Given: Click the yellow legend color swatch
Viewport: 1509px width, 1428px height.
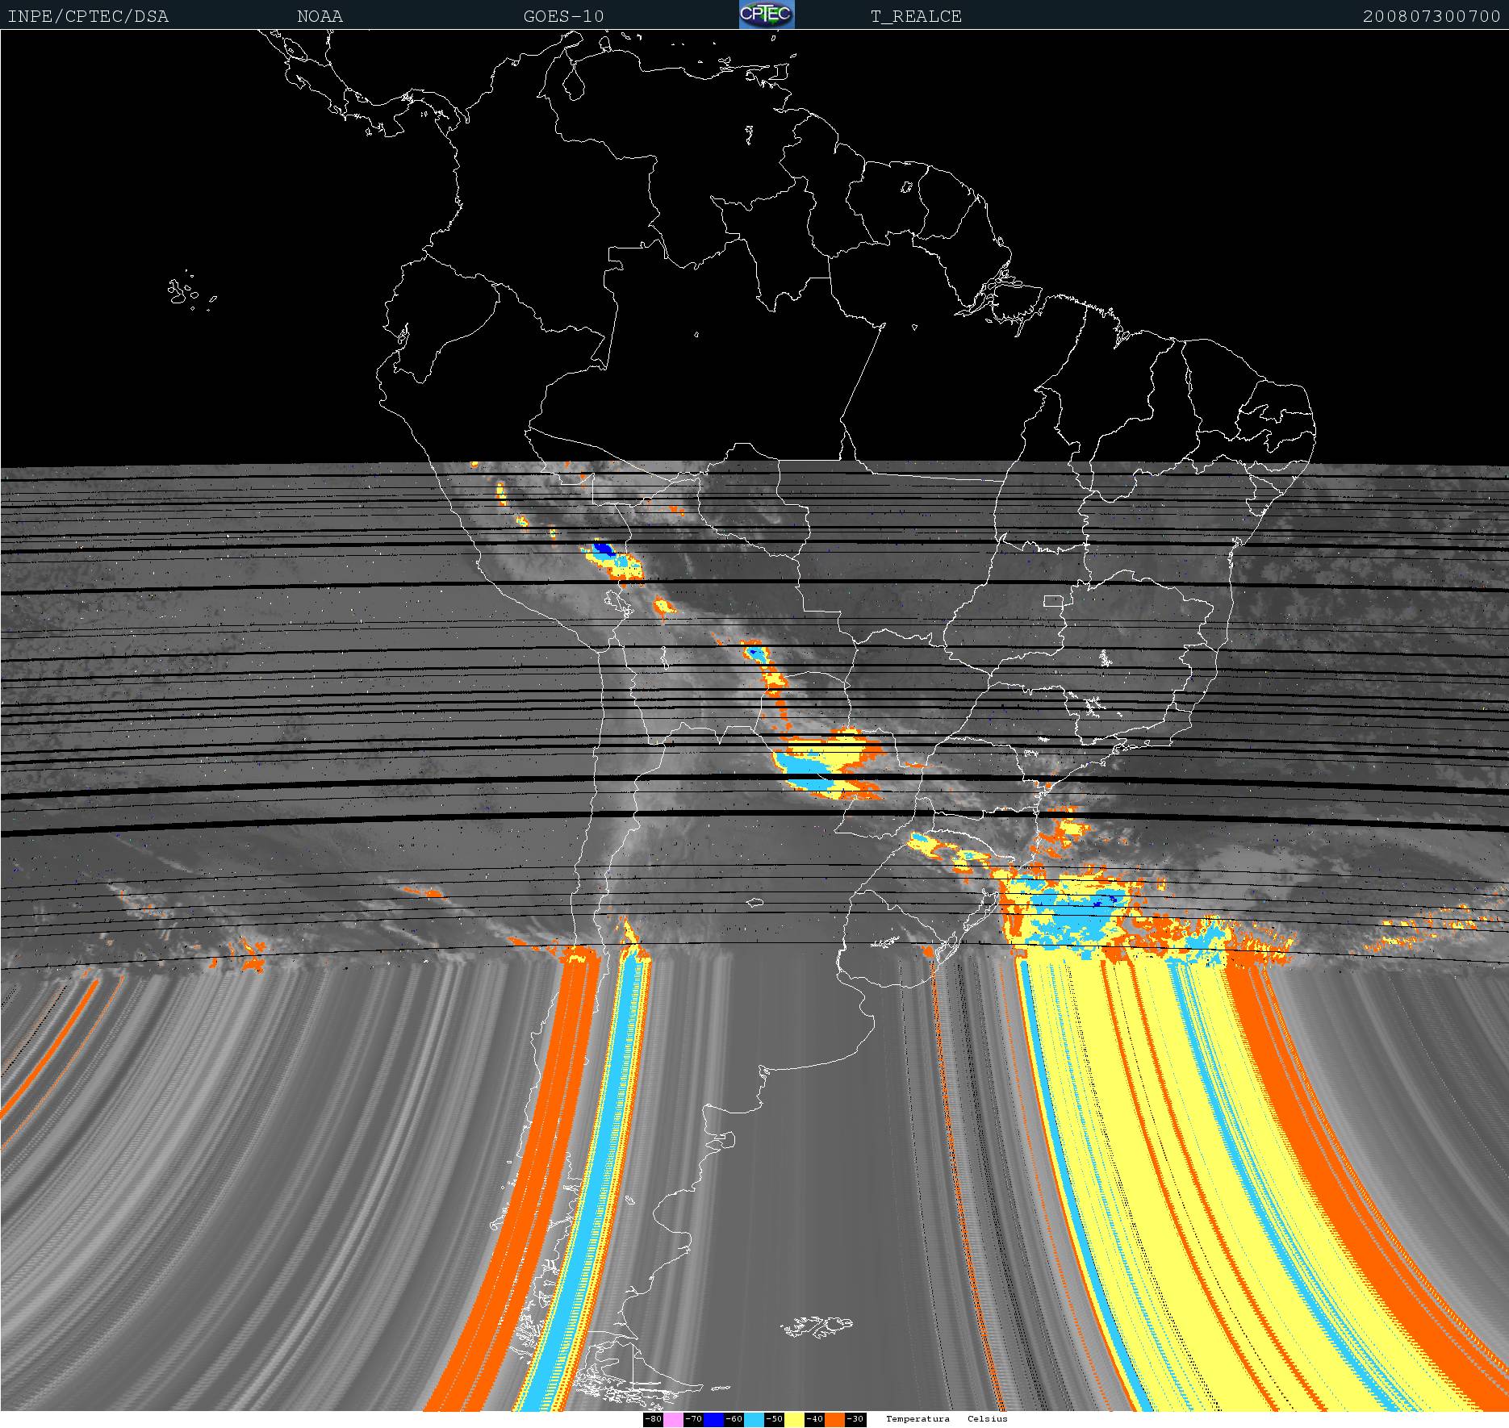Looking at the screenshot, I should coord(794,1419).
